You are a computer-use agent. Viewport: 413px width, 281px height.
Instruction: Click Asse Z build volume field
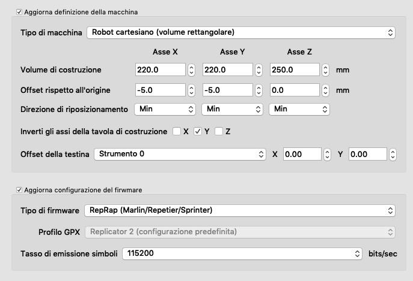pos(295,70)
